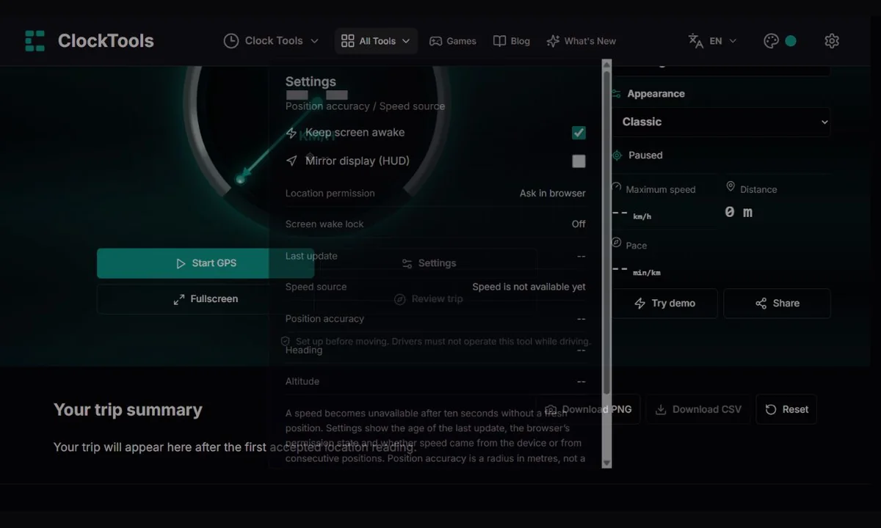Image resolution: width=881 pixels, height=528 pixels.
Task: Click the "Off" value for Screen wake lock
Action: click(x=579, y=224)
